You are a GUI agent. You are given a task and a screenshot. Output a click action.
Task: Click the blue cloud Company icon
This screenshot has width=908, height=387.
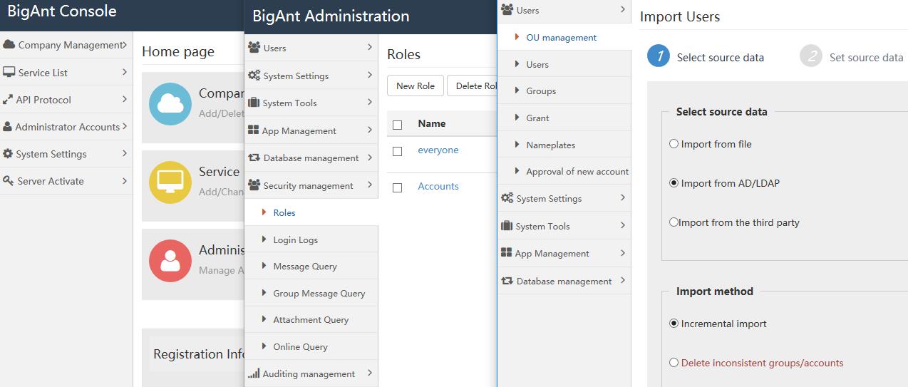170,104
